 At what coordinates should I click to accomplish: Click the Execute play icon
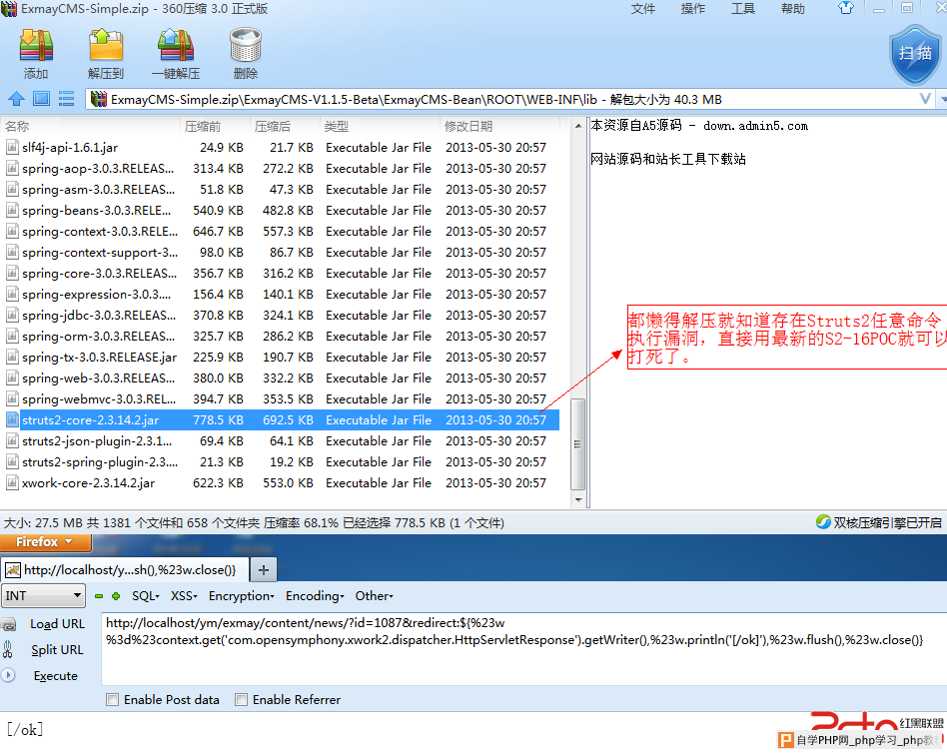pos(8,675)
